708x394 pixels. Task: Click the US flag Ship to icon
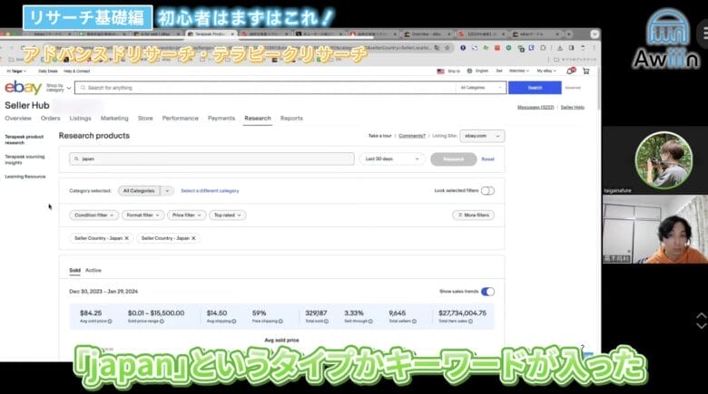pos(441,72)
